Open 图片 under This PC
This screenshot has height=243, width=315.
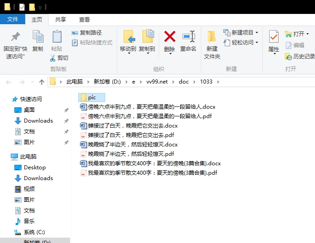coord(25,199)
